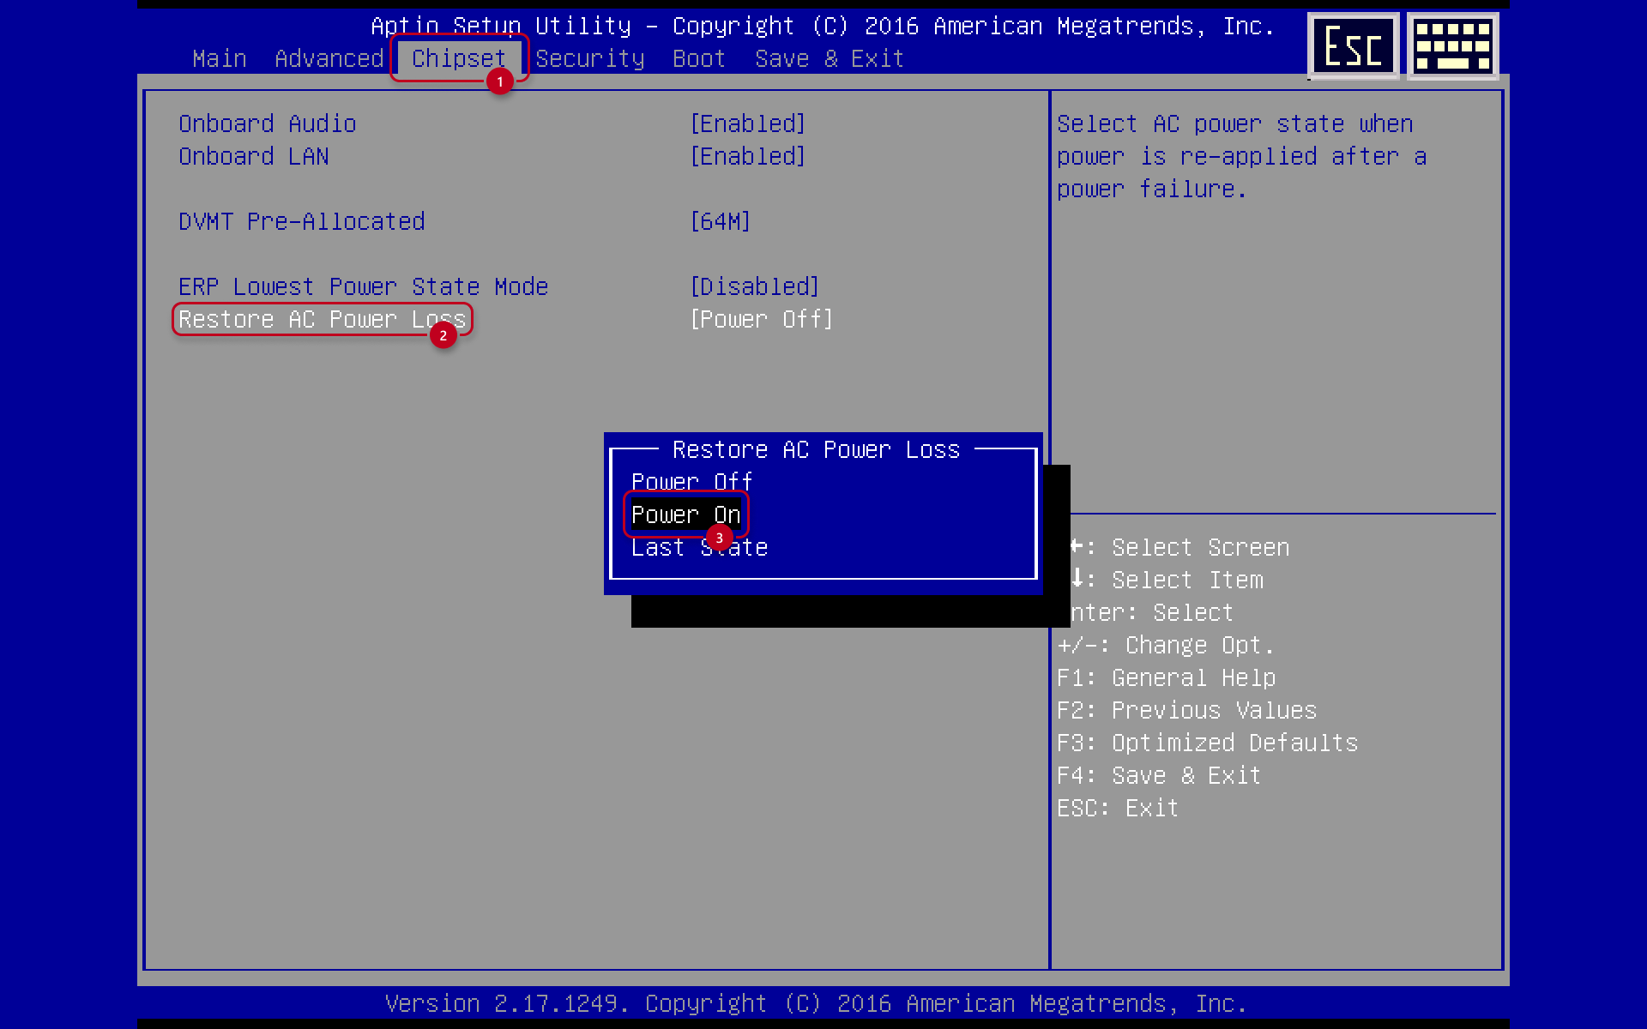Select ERP Lowest Power State Mode
Screen dimensions: 1647x1029
pyautogui.click(x=364, y=286)
